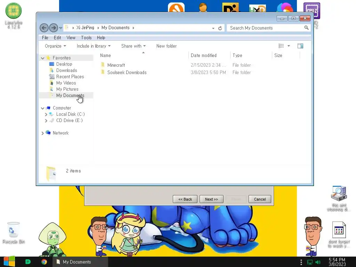This screenshot has width=356, height=267.
Task: Open the LimeWire desktop icon
Action: pos(14,15)
